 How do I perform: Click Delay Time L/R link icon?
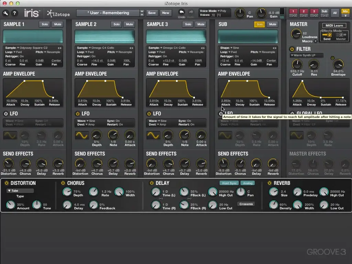pos(161,198)
